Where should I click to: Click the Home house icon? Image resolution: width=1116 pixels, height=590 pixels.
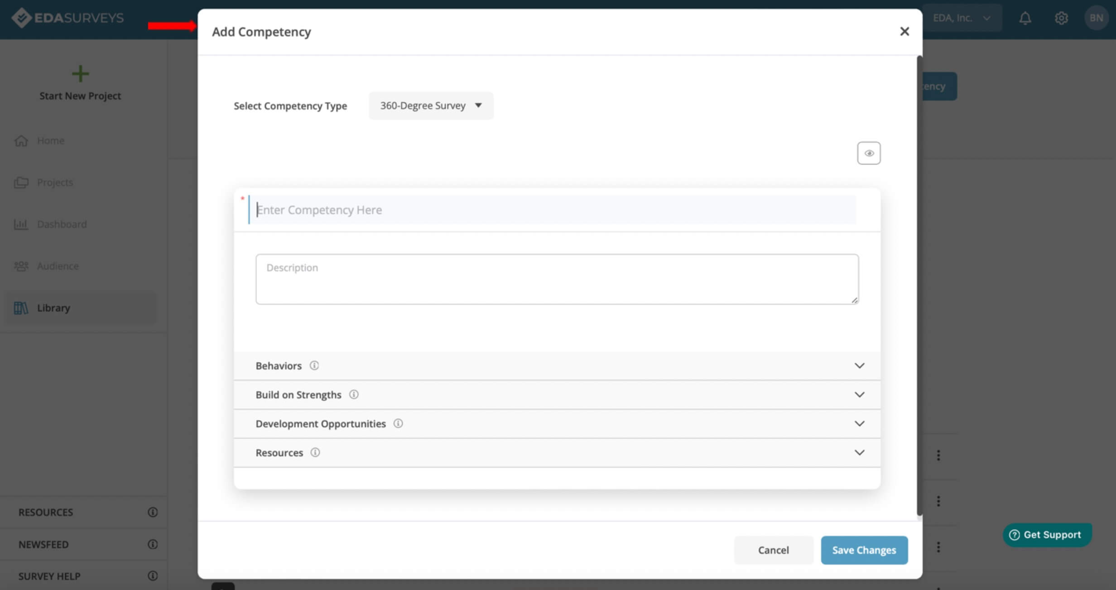(21, 140)
